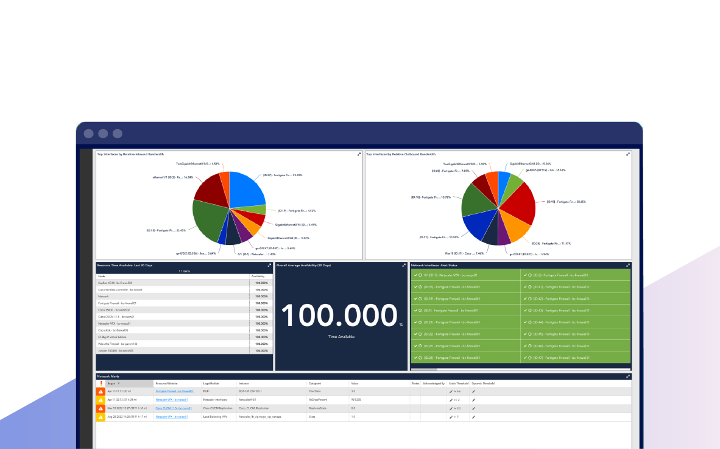Edit the static threshold pencil for the BGP PeerState alert
The image size is (720, 449).
pyautogui.click(x=451, y=391)
